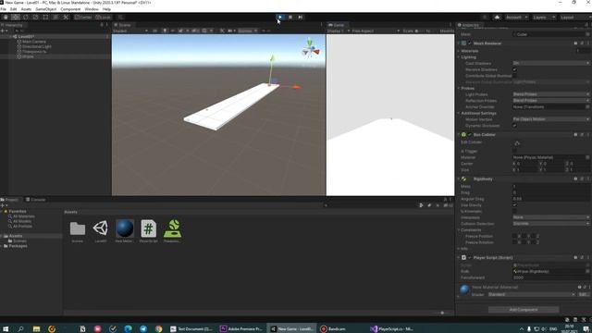Select the Hand tool
The height and width of the screenshot is (333, 592).
pyautogui.click(x=6, y=17)
